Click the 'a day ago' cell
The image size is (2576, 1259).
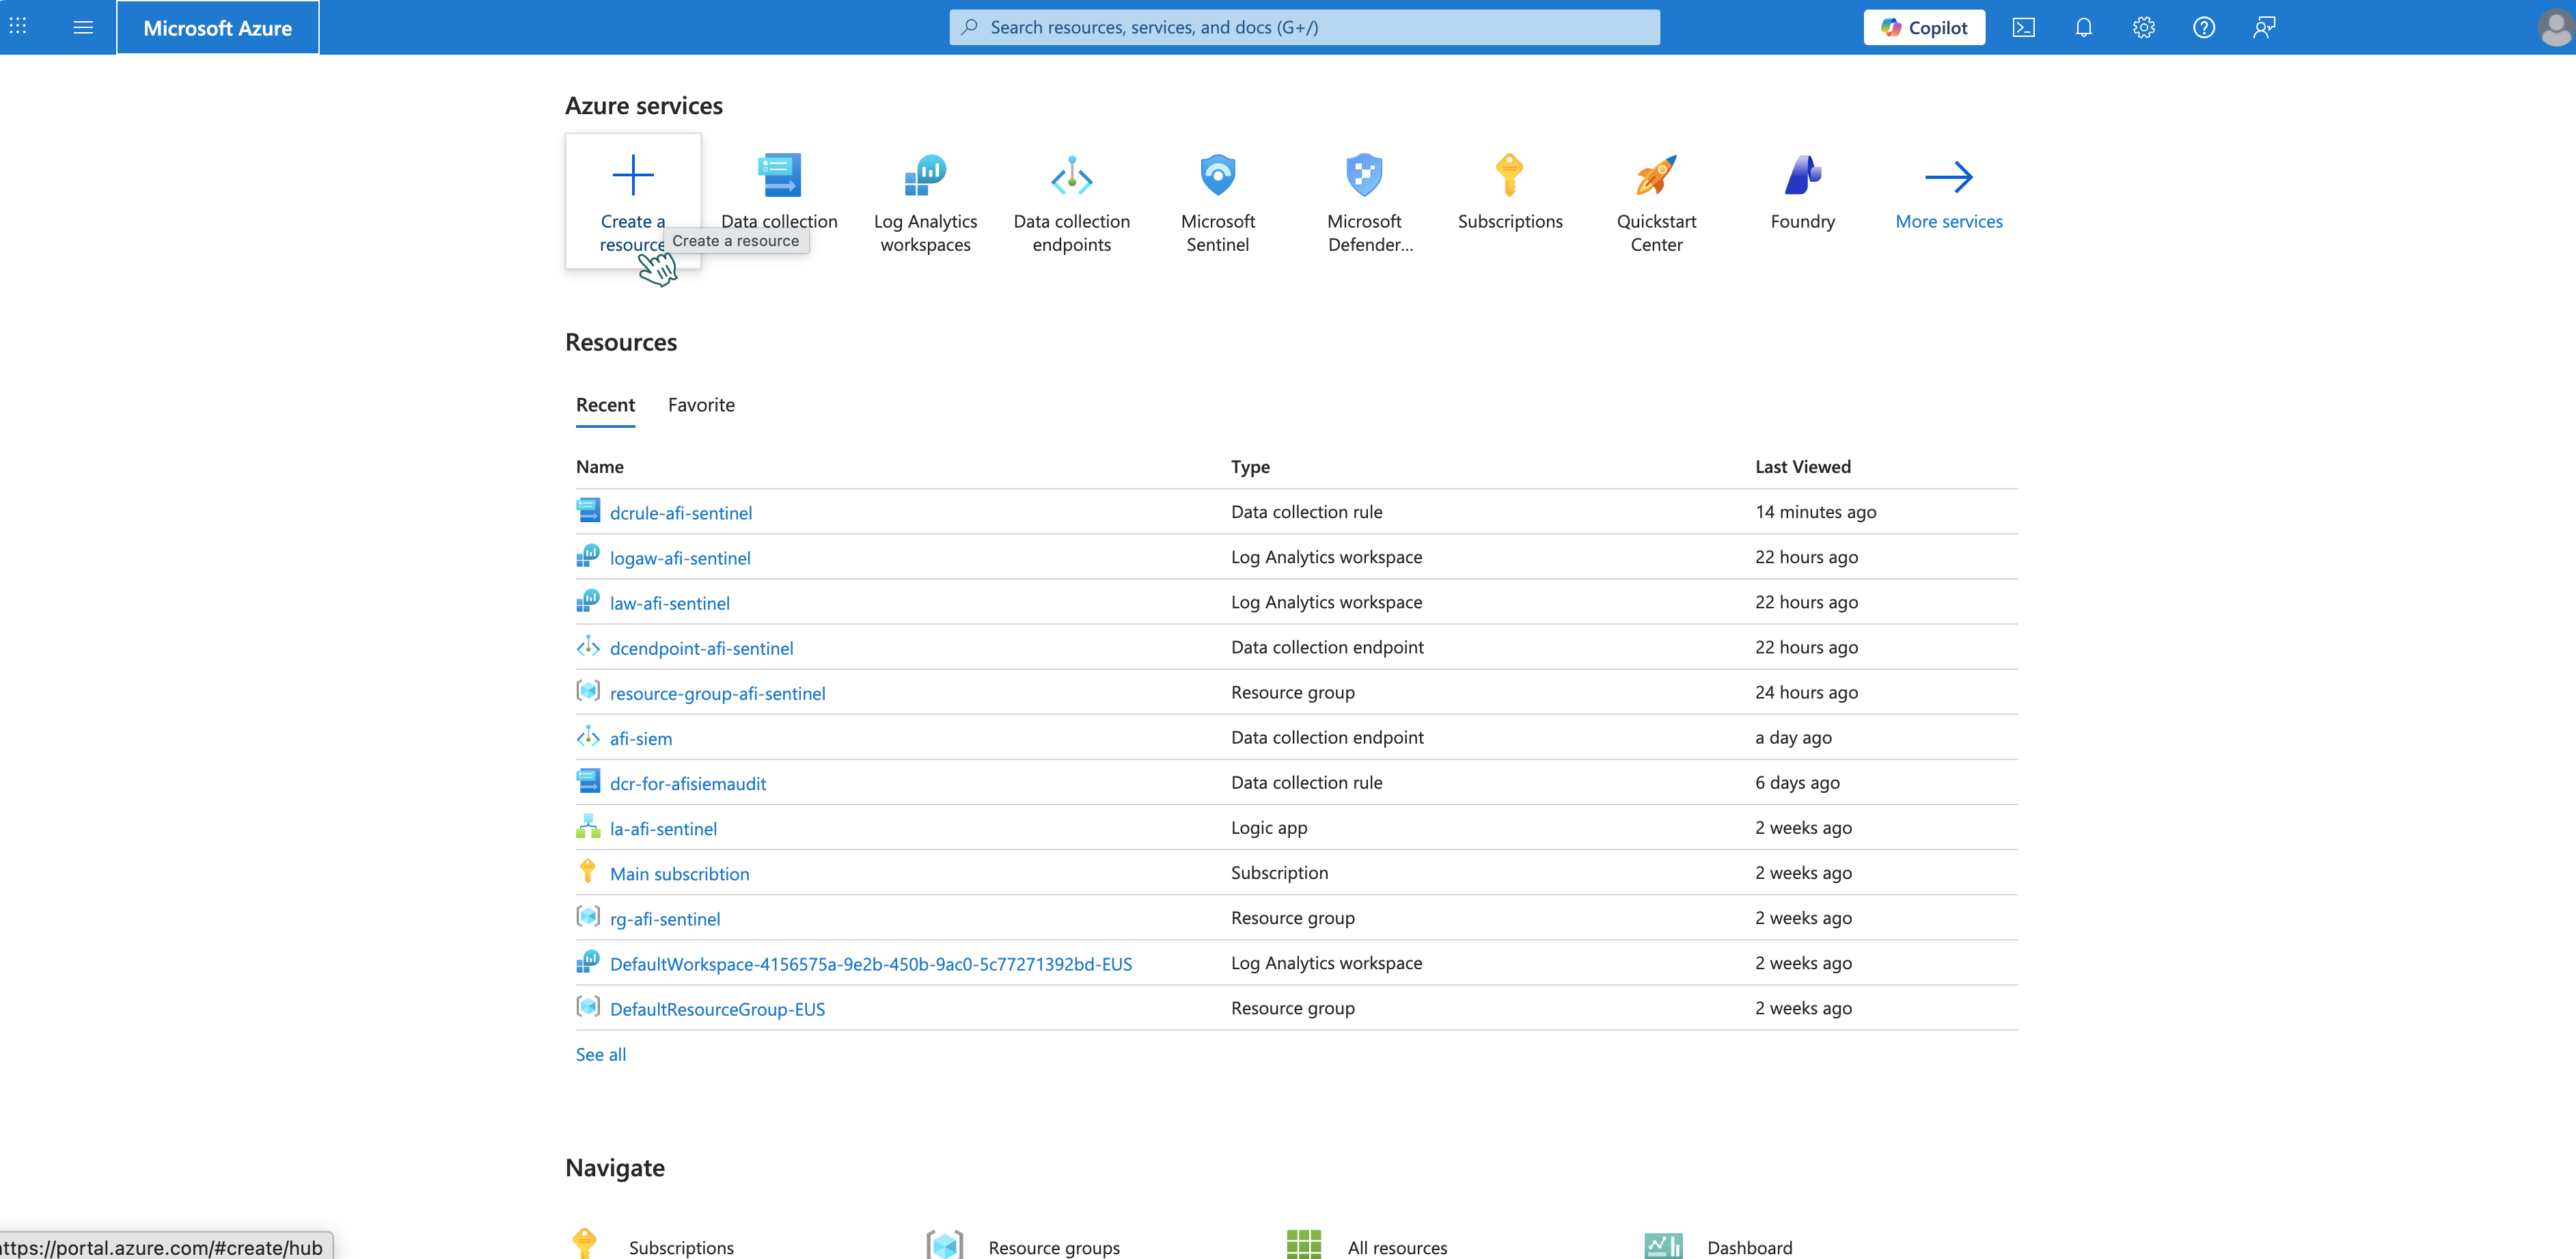click(1793, 737)
